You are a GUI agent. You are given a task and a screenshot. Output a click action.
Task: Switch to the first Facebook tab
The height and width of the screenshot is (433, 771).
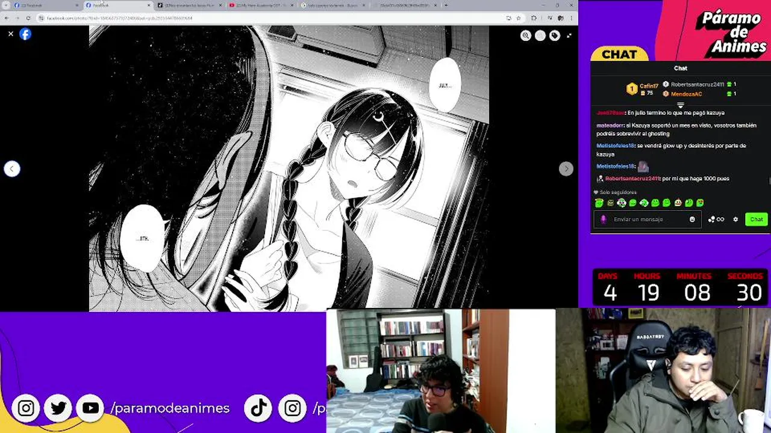(45, 5)
